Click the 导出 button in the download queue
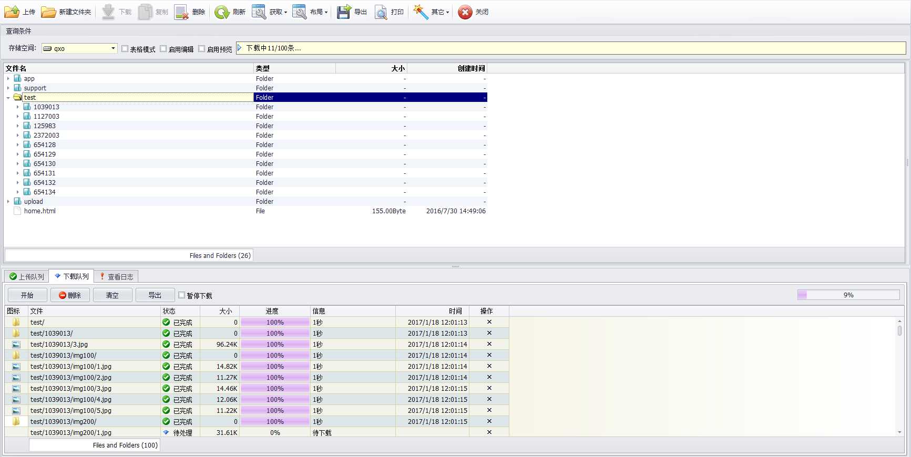This screenshot has width=911, height=457. click(155, 295)
